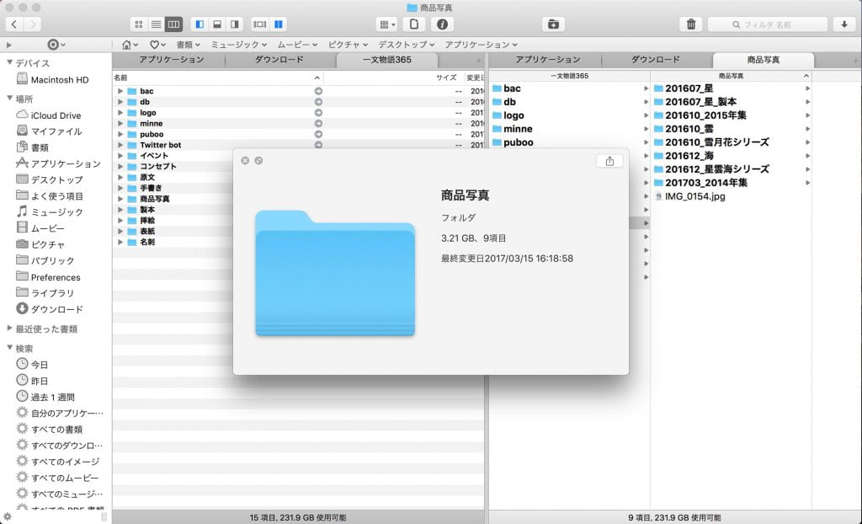862x524 pixels.
Task: Create a new folder with folder-plus icon
Action: click(x=553, y=24)
